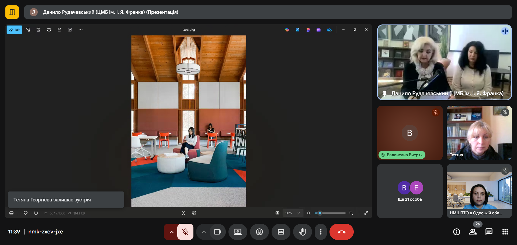Viewport: 517px width, 245px height.
Task: Open the emoji reactions panel
Action: coord(259,232)
